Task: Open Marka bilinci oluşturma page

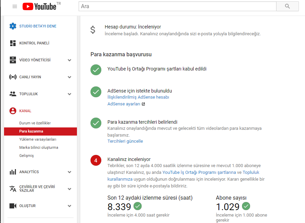Action: coord(39,147)
